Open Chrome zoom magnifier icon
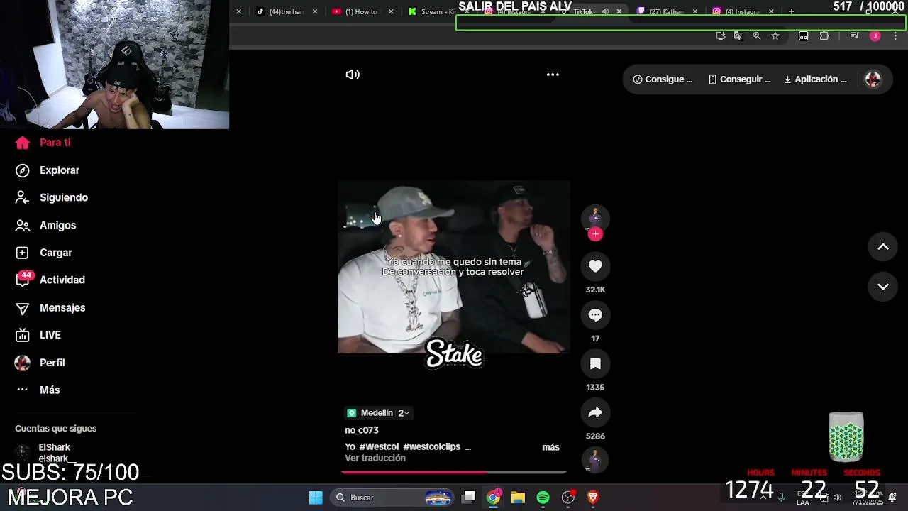908x511 pixels. (x=757, y=35)
